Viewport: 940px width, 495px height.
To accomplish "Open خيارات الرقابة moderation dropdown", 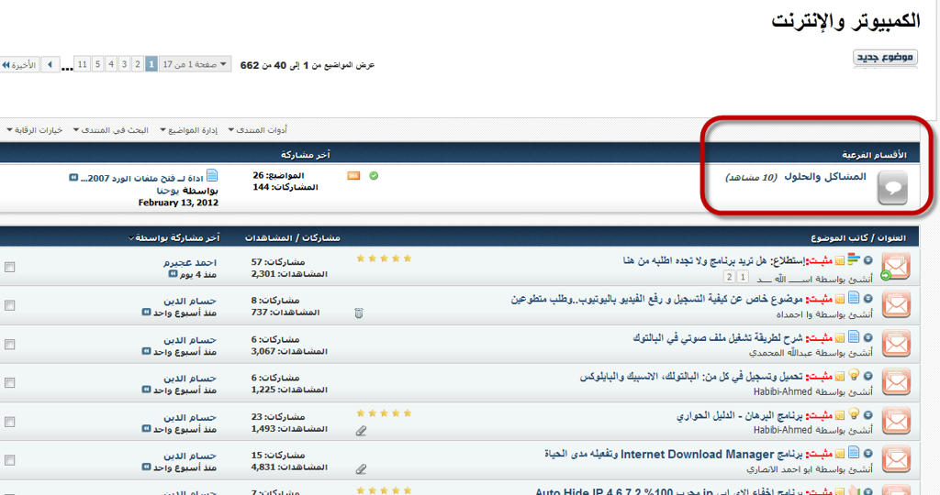I will pos(35,130).
